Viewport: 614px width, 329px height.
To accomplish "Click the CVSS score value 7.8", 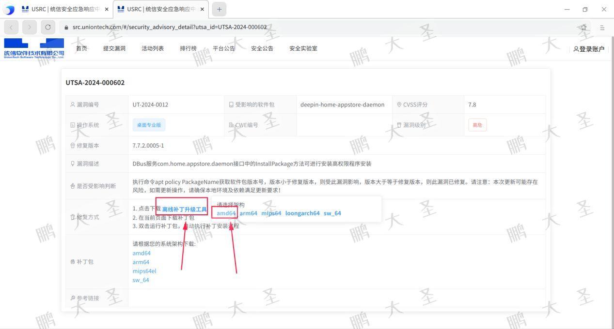I will point(472,105).
